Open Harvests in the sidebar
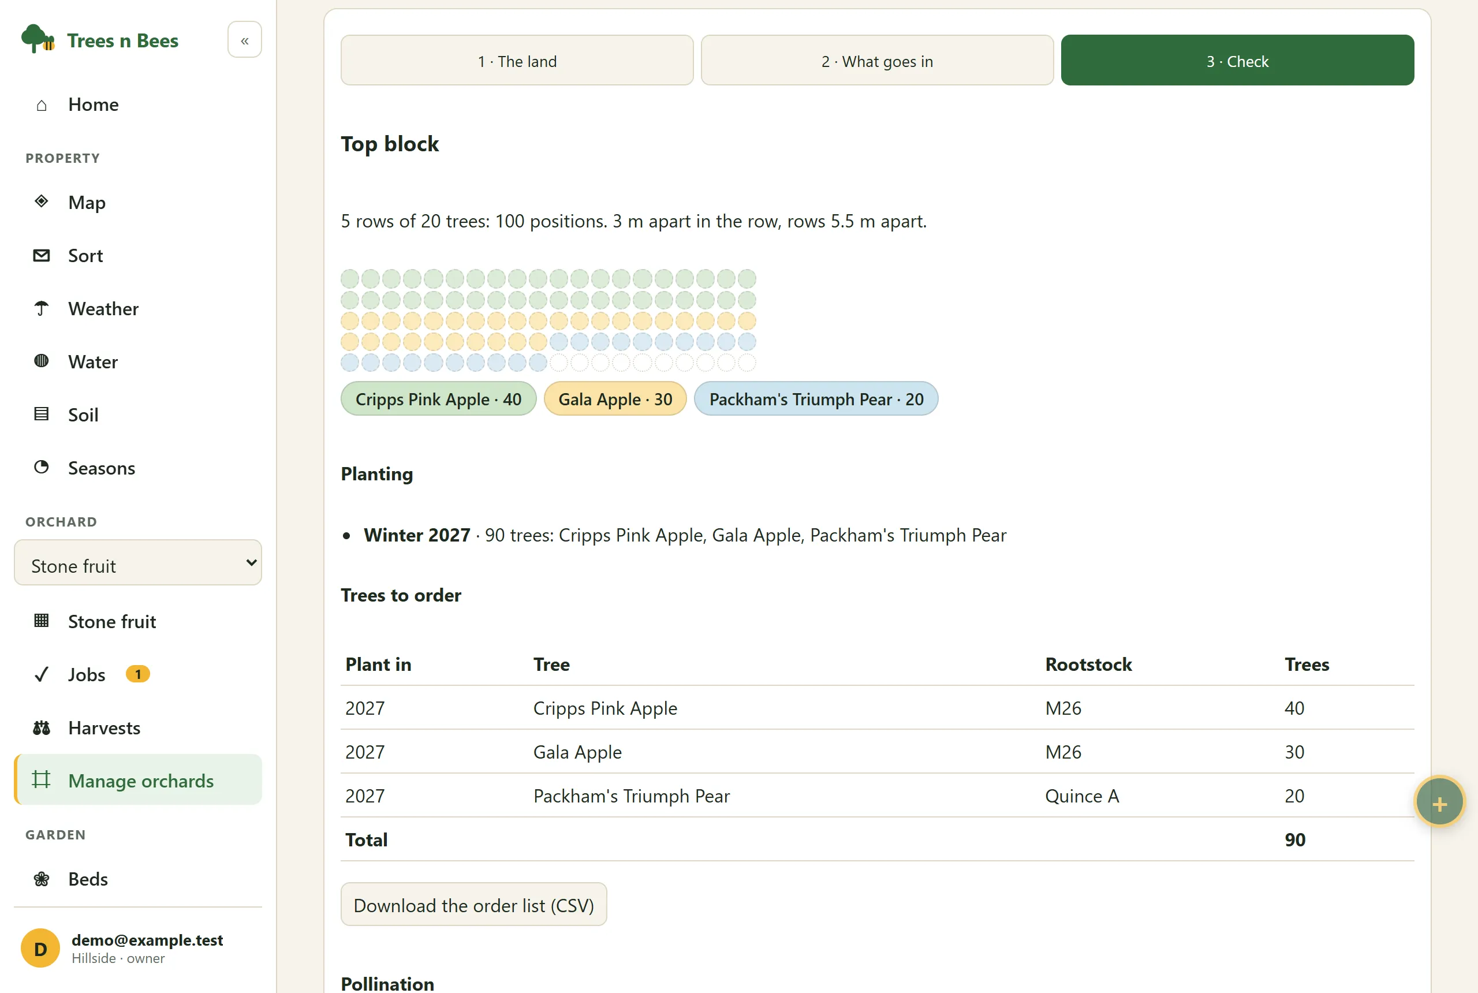This screenshot has width=1478, height=993. (x=138, y=727)
